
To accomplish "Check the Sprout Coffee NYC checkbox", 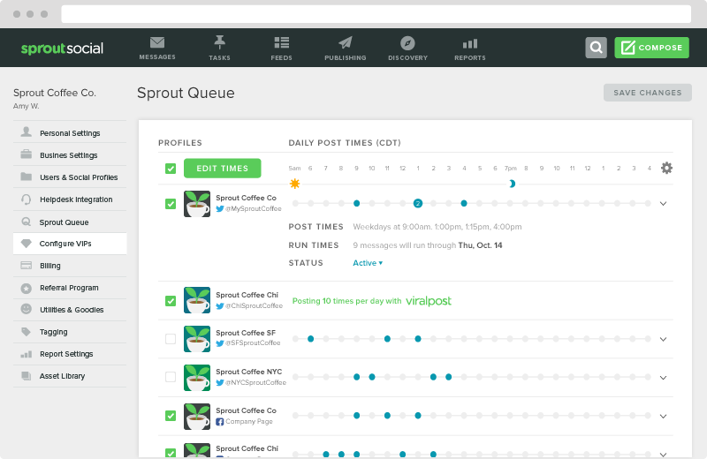I will (x=171, y=377).
